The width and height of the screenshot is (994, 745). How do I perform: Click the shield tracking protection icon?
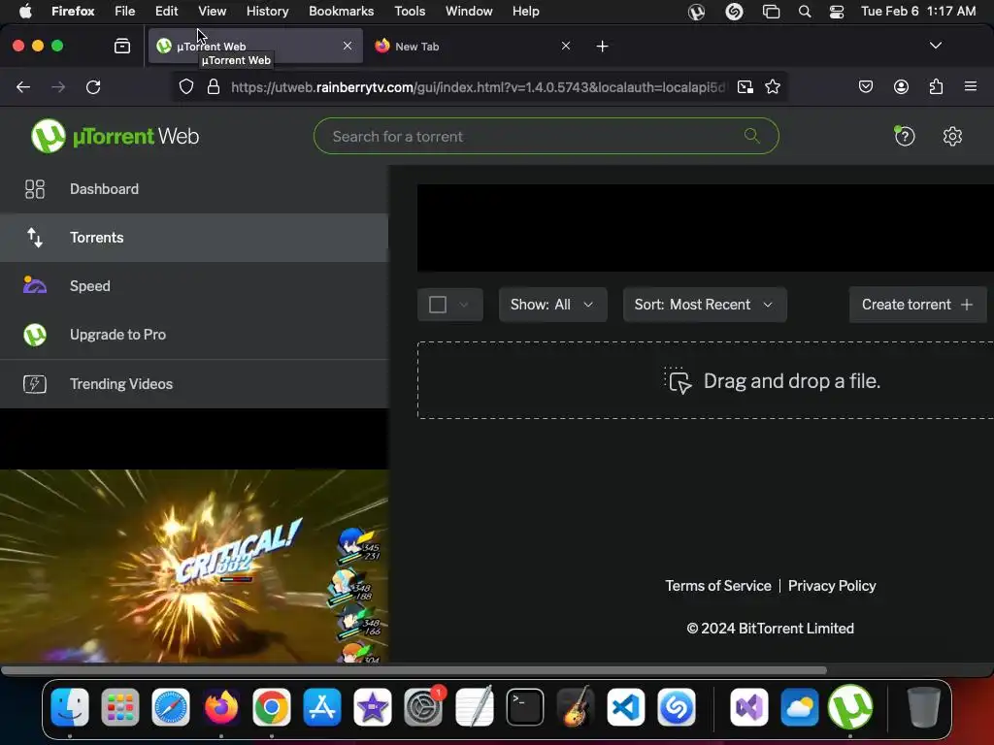click(185, 86)
